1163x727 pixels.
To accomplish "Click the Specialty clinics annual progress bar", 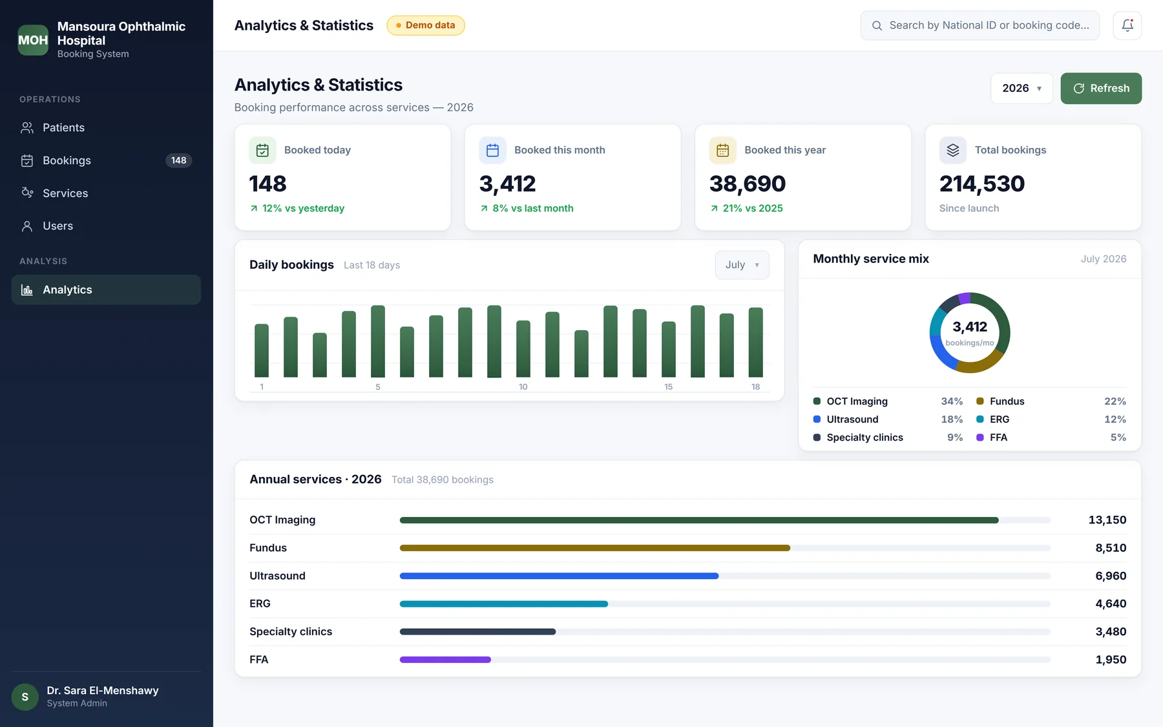I will pyautogui.click(x=725, y=631).
